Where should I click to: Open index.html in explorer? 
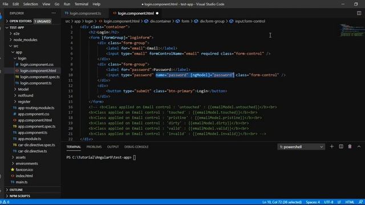(24, 176)
